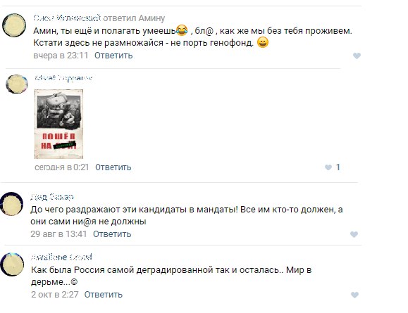This screenshot has width=408, height=313.
Task: Open avatar beside Как была Россия comment
Action: tap(12, 264)
